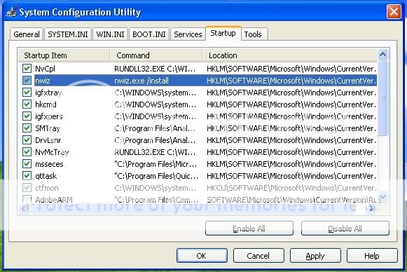Select the igfxpers item name

click(49, 116)
